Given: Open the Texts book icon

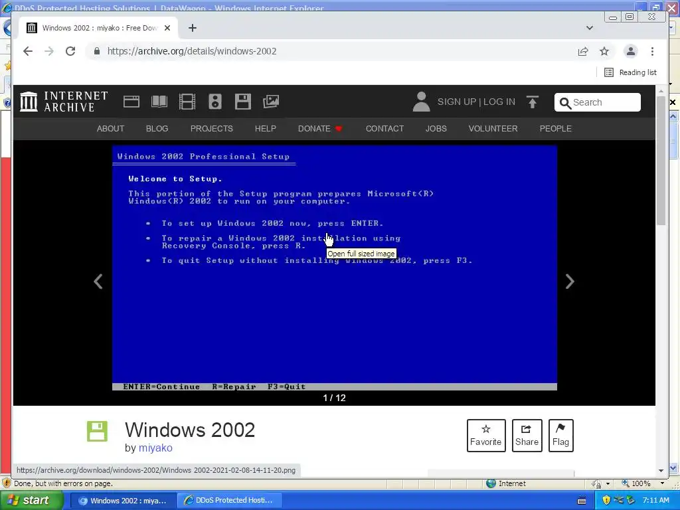Looking at the screenshot, I should click(159, 102).
